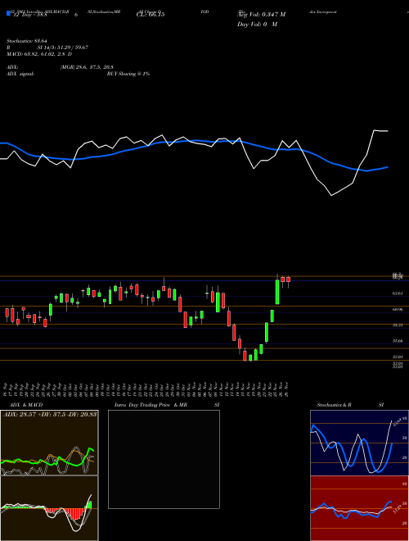Click the last red candlestick on chart

coord(288,280)
